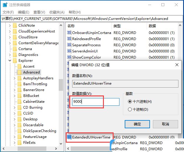Click the ExtendedUIHoverTime DWORD value icon
184x152 pixels.
(x=69, y=137)
